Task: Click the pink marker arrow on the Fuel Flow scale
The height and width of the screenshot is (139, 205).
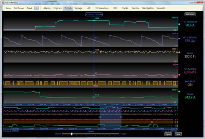Action: coord(179,75)
